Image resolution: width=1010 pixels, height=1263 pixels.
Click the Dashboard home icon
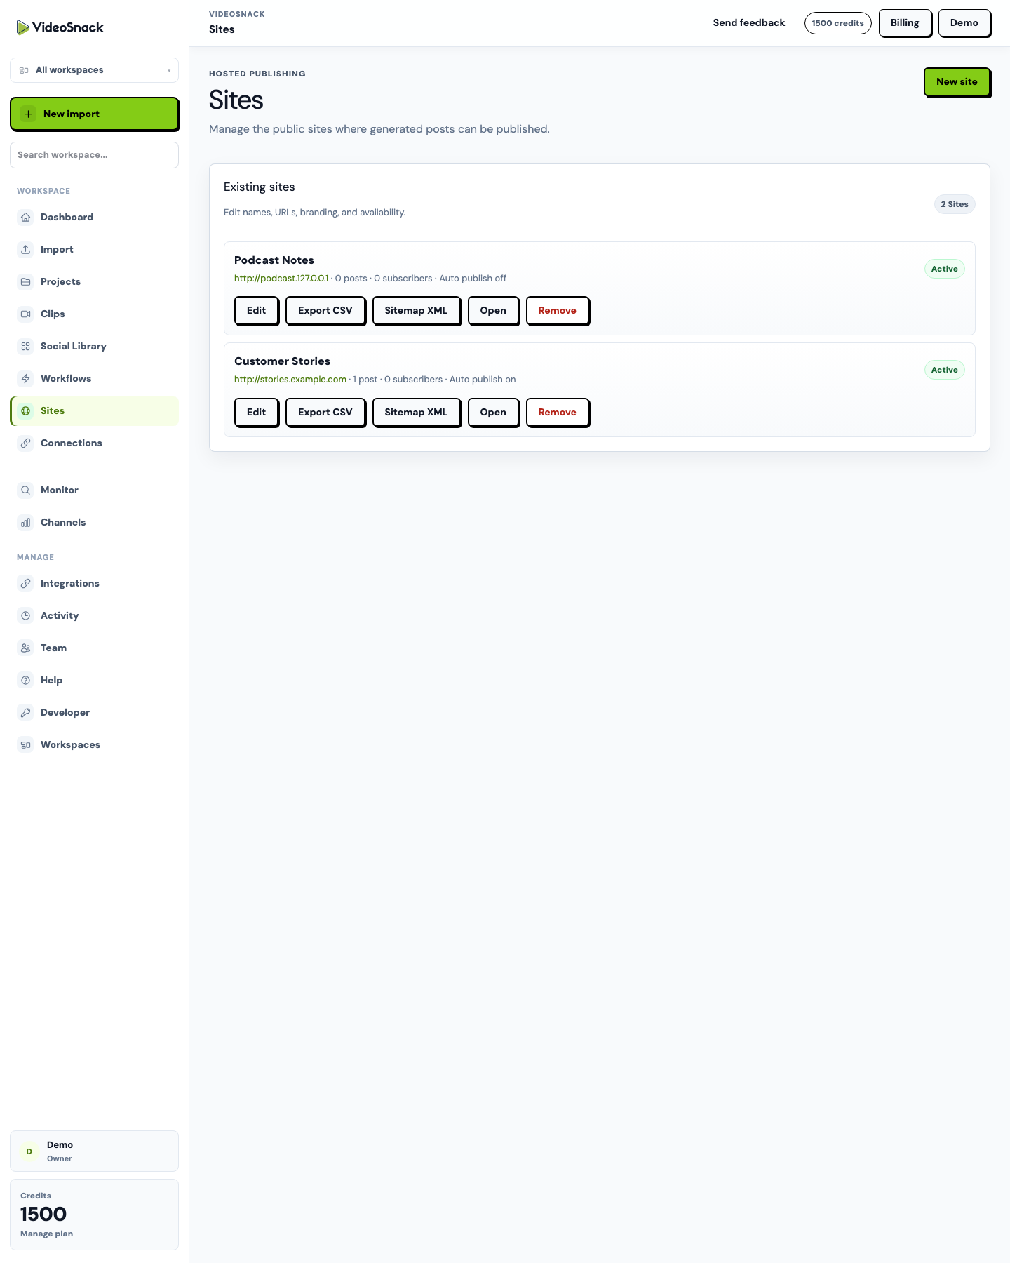pyautogui.click(x=26, y=217)
